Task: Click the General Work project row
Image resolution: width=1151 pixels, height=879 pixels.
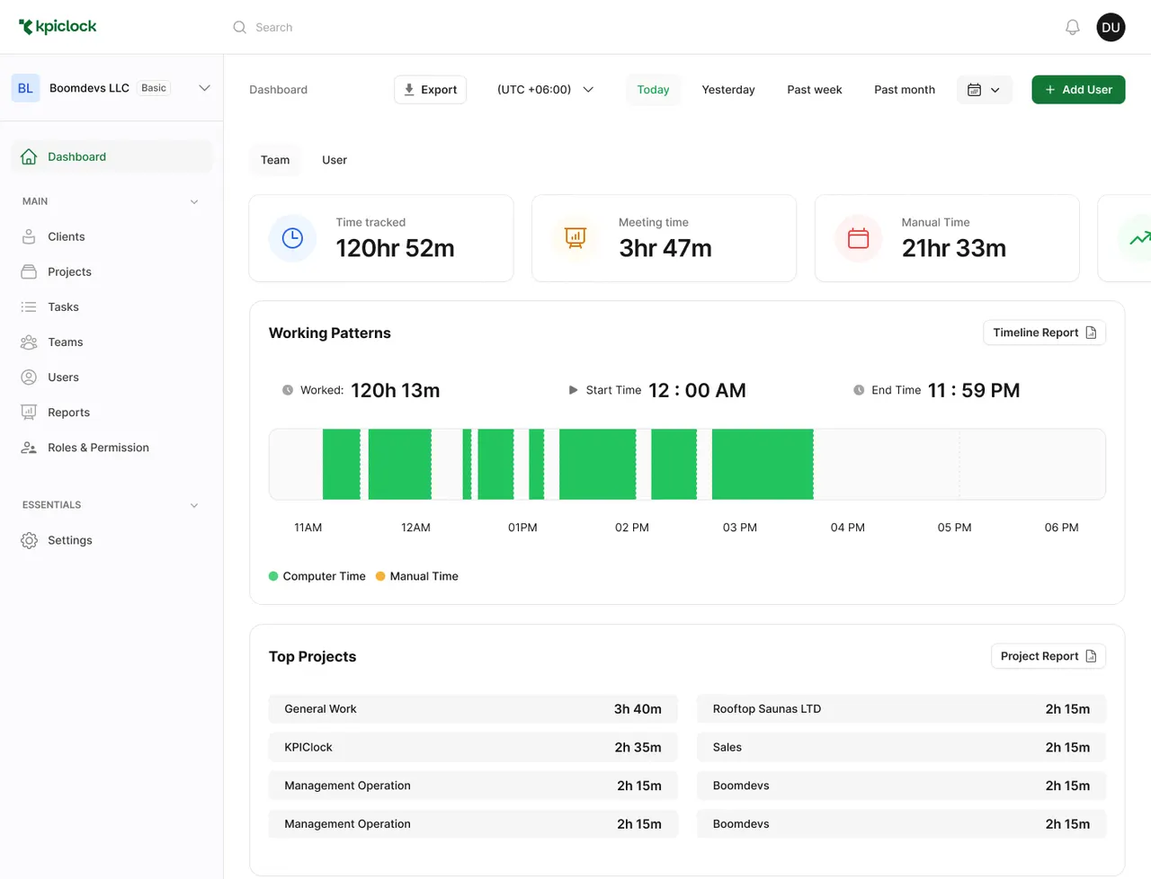Action: pos(473,709)
